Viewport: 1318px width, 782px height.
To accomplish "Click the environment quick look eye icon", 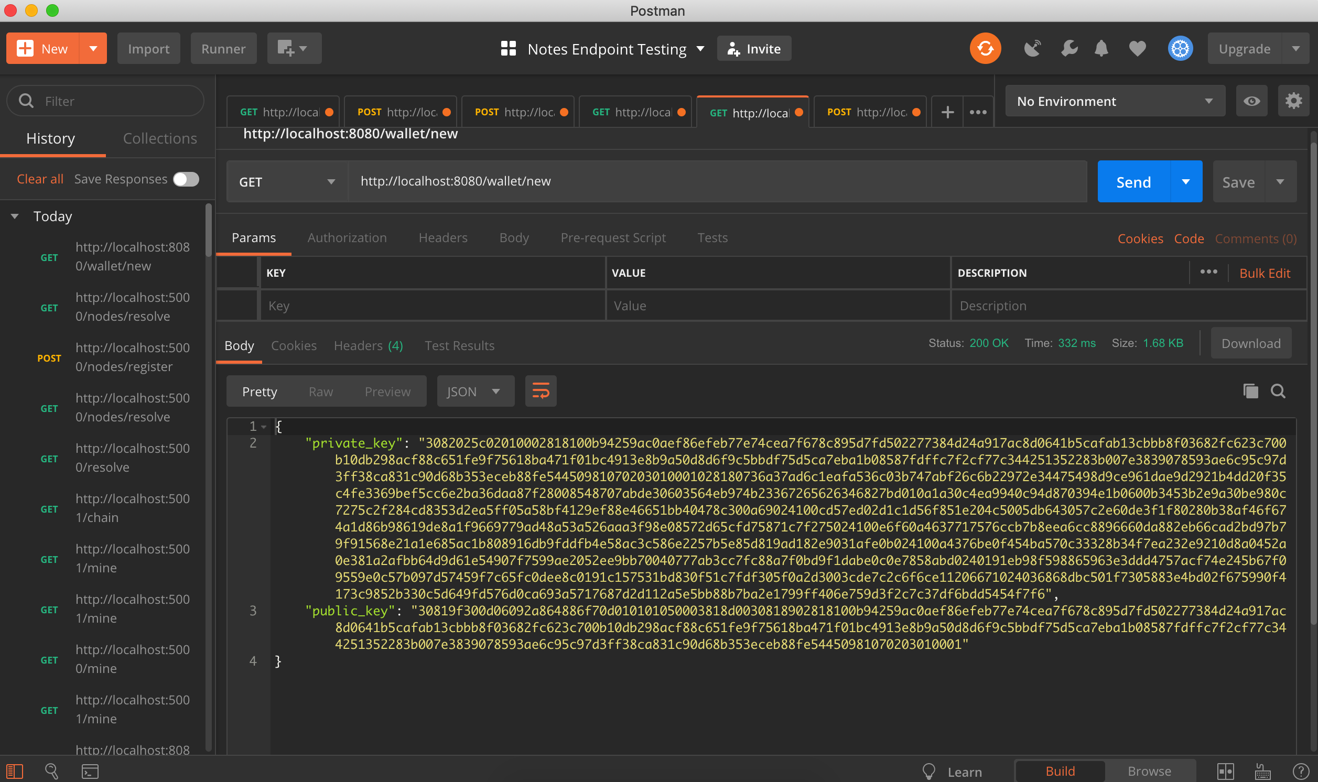I will [1251, 101].
